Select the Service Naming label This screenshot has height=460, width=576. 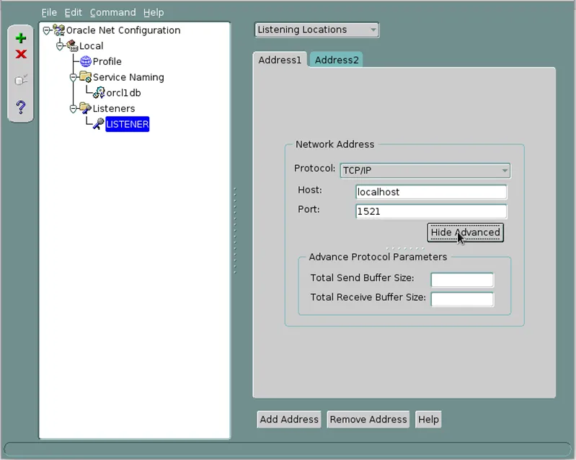[128, 77]
